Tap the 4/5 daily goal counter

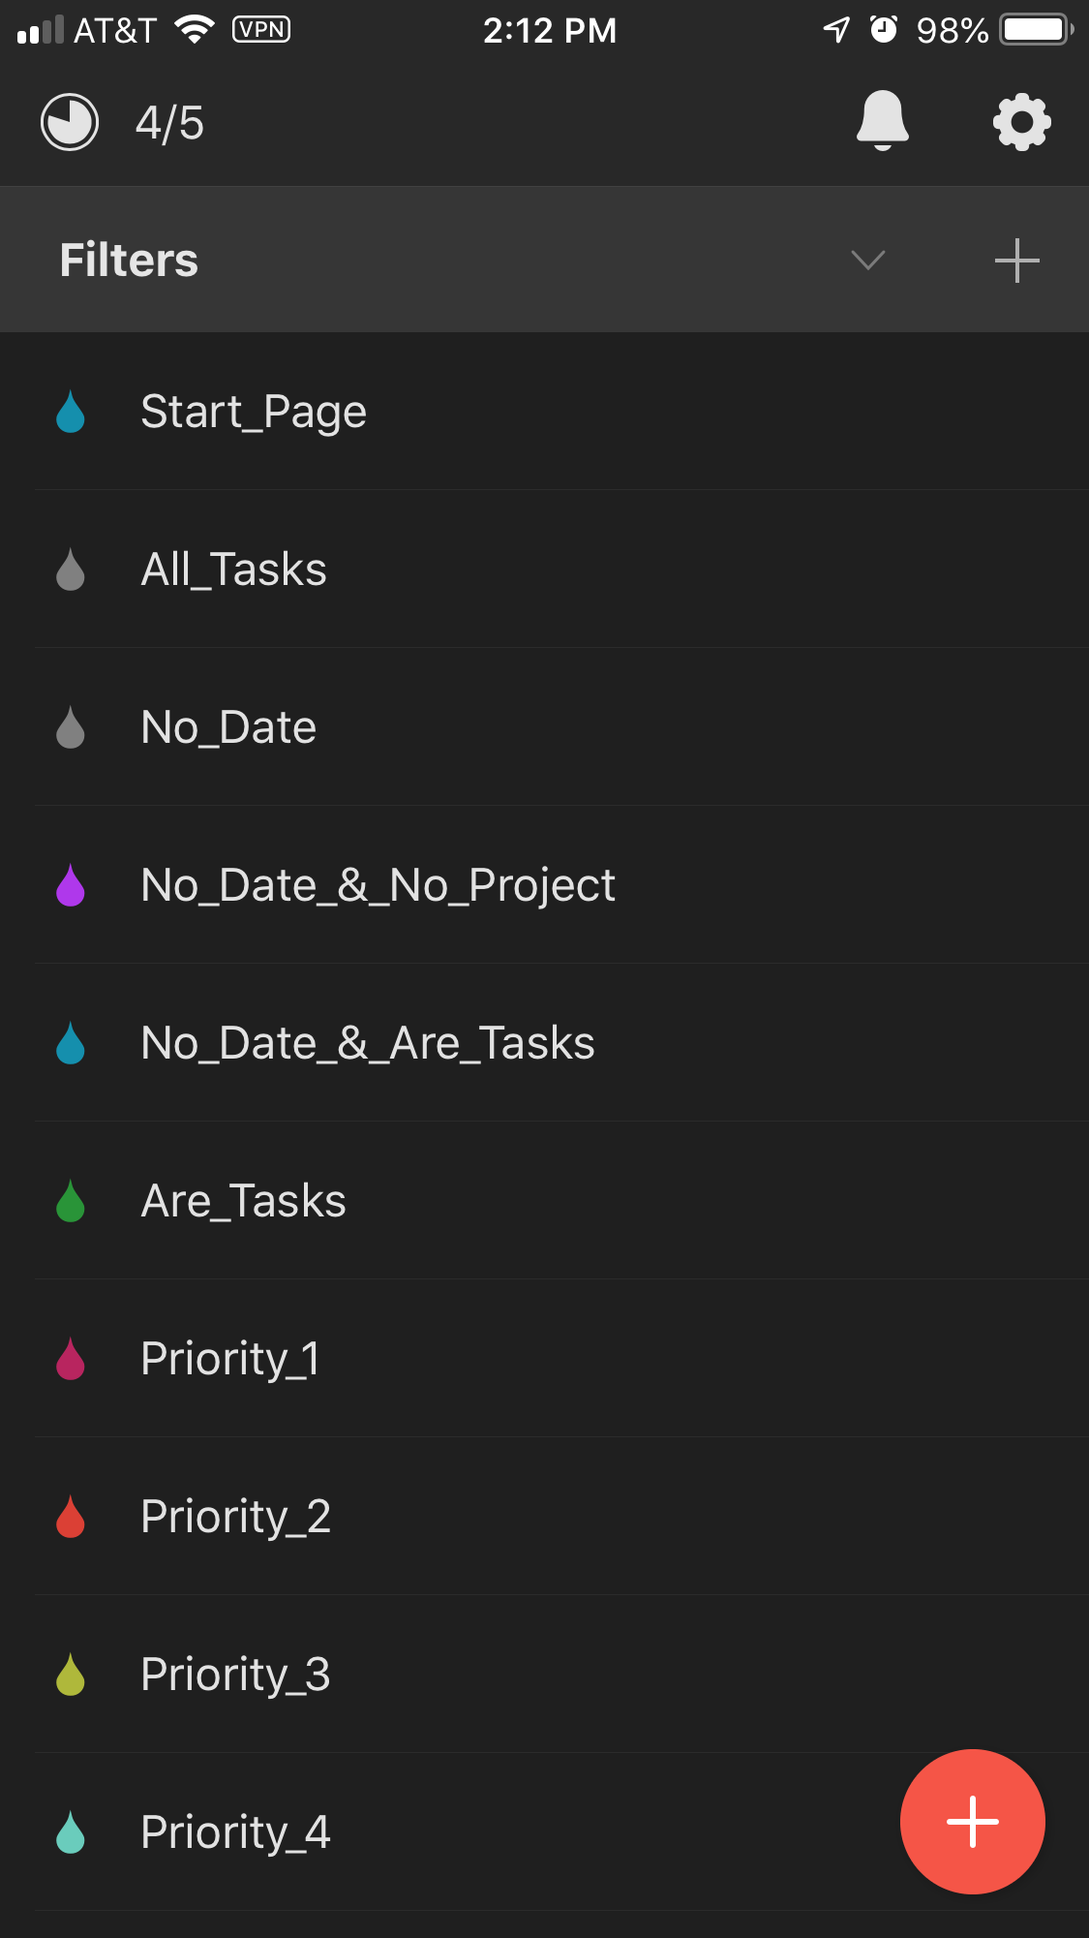click(x=169, y=123)
